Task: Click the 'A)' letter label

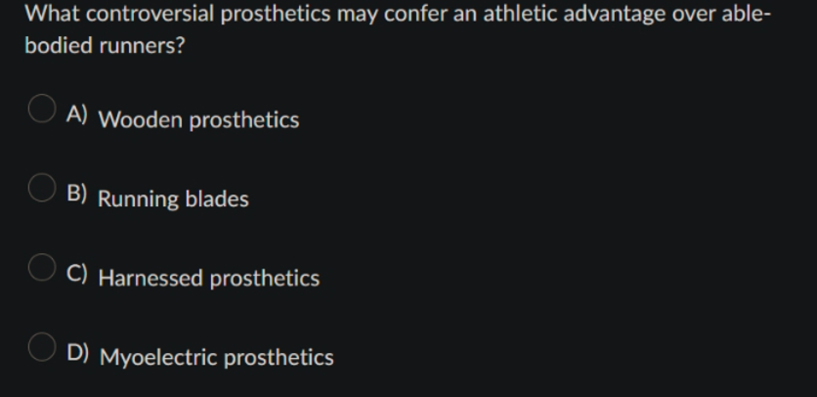Action: 77,113
